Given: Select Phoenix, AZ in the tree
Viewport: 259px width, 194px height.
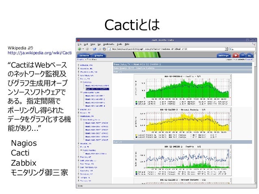Looking at the screenshot, I should tap(86, 157).
